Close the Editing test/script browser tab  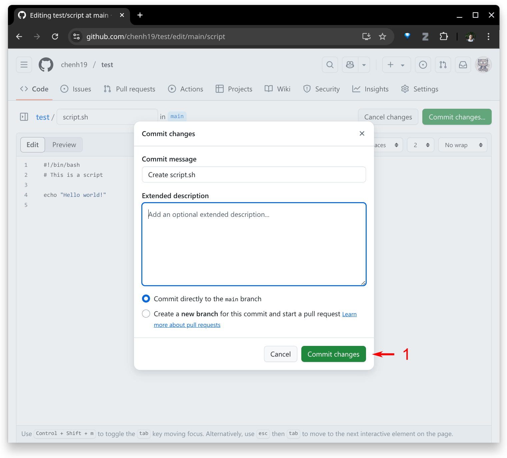(x=122, y=15)
